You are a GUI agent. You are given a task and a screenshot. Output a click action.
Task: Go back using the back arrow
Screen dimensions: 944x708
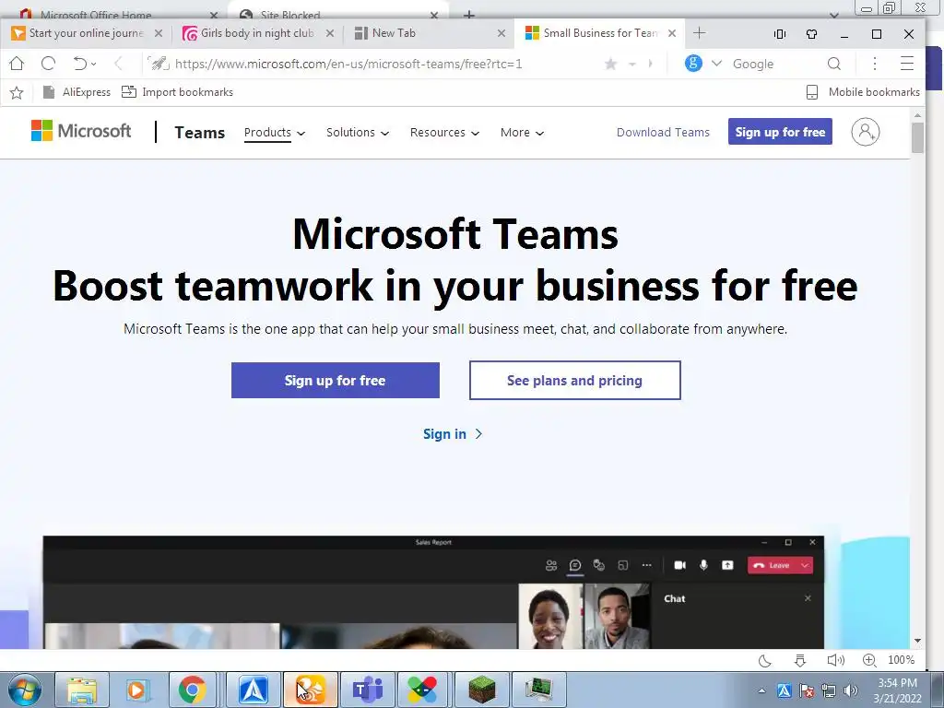pos(119,64)
